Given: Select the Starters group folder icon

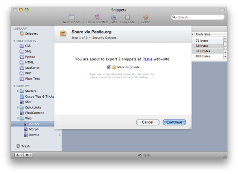Looking at the screenshot, I should (x=22, y=91).
